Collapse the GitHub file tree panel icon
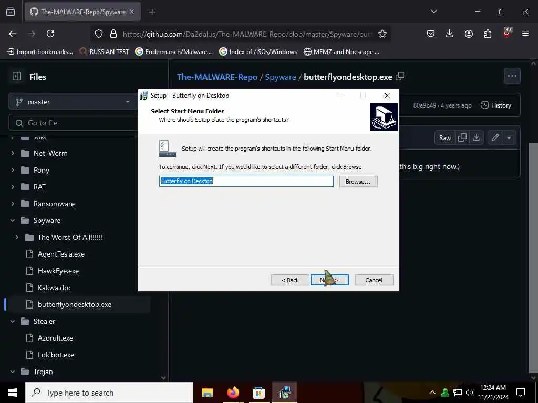 pos(16,77)
